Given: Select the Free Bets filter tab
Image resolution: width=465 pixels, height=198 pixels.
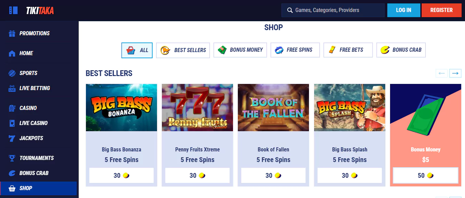Looking at the screenshot, I should (x=348, y=50).
